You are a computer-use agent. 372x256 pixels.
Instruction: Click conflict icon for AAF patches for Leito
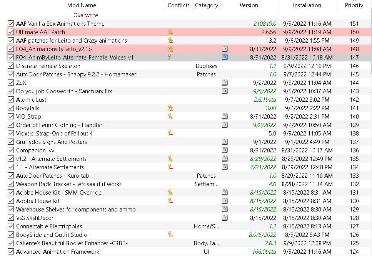(170, 40)
